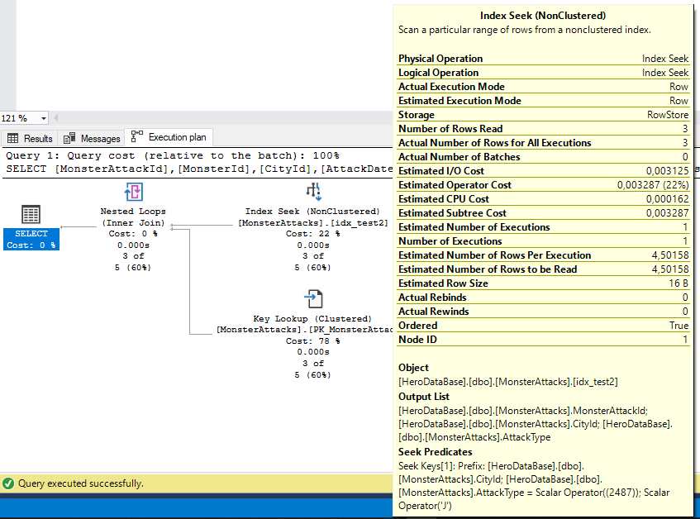Select the Index Seek (NonClustered) operator icon

pos(313,192)
